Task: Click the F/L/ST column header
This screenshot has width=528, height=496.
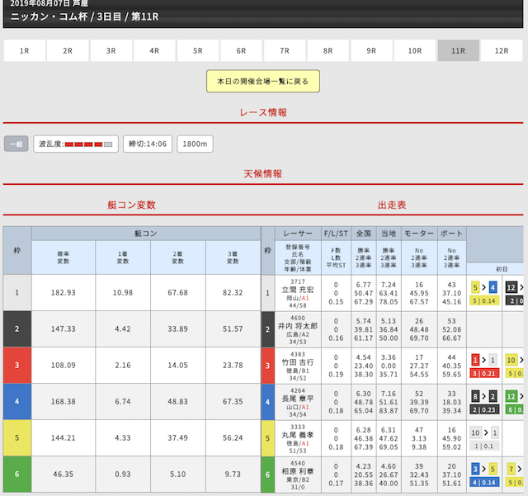Action: tap(336, 234)
